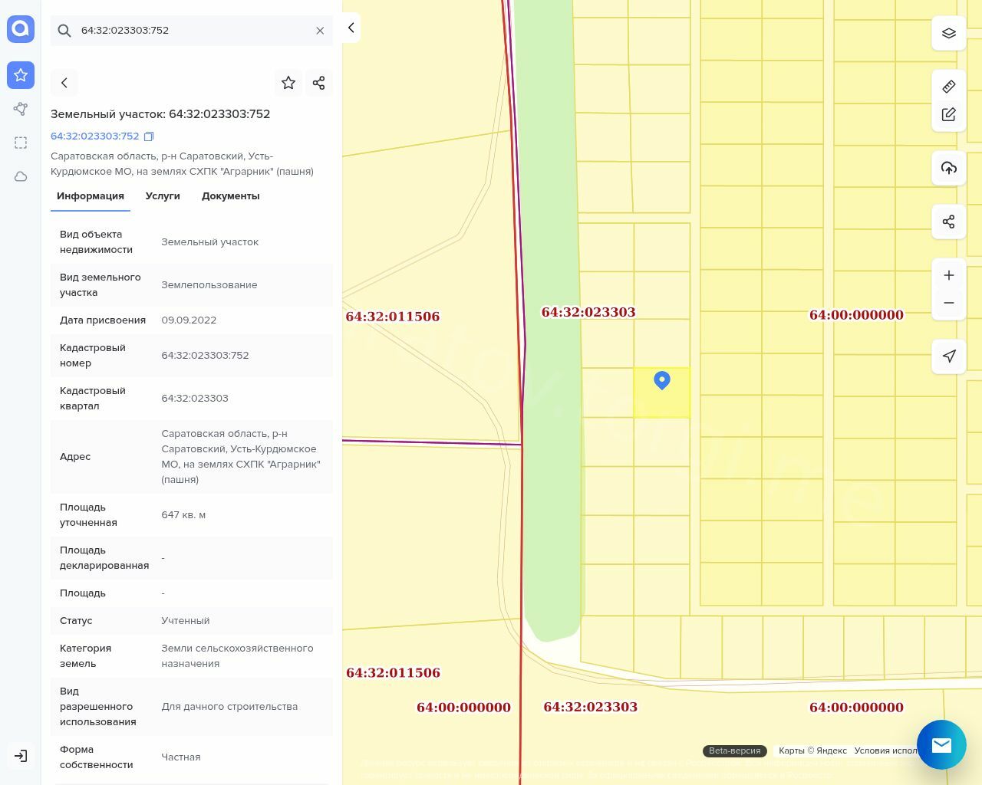Clear the search field text
The width and height of the screenshot is (982, 785).
click(320, 31)
